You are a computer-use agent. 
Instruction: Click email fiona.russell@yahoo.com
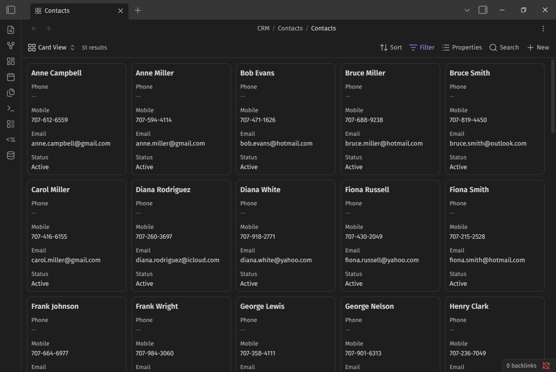(381, 260)
